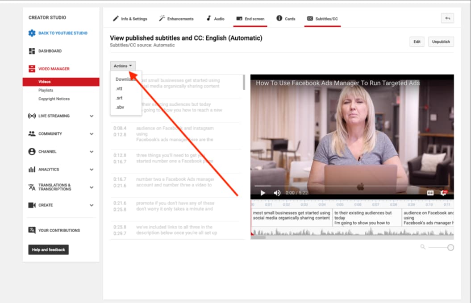Click the Create camera icon

tap(32, 205)
